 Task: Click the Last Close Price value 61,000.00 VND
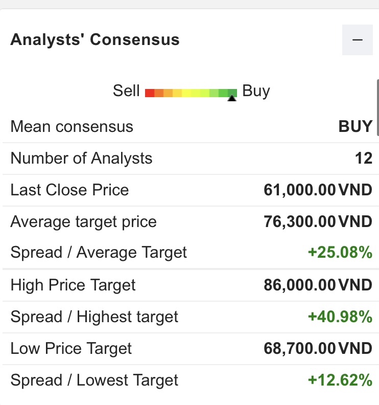[318, 190]
